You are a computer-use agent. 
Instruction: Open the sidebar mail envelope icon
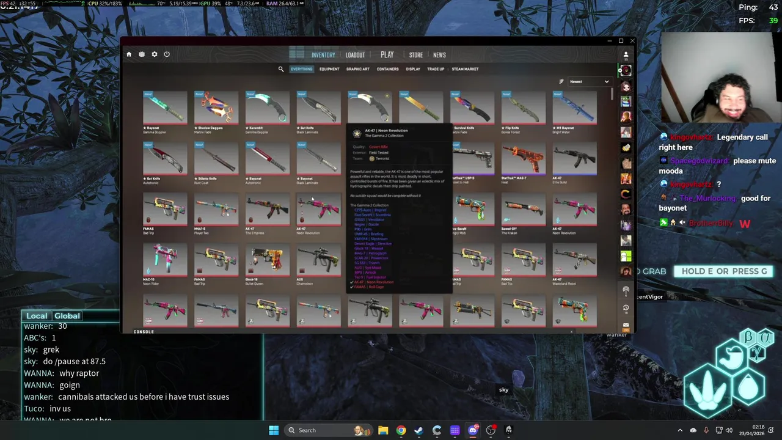pyautogui.click(x=626, y=325)
